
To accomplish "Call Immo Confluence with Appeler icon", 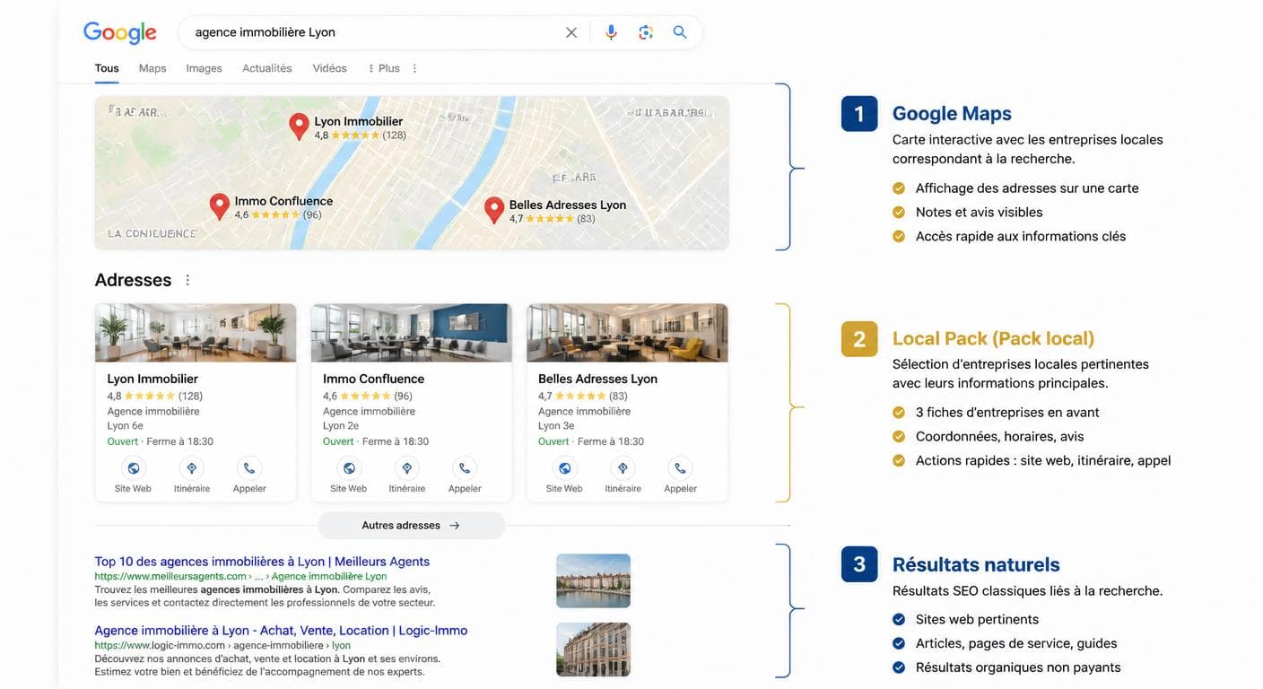I will [x=465, y=468].
